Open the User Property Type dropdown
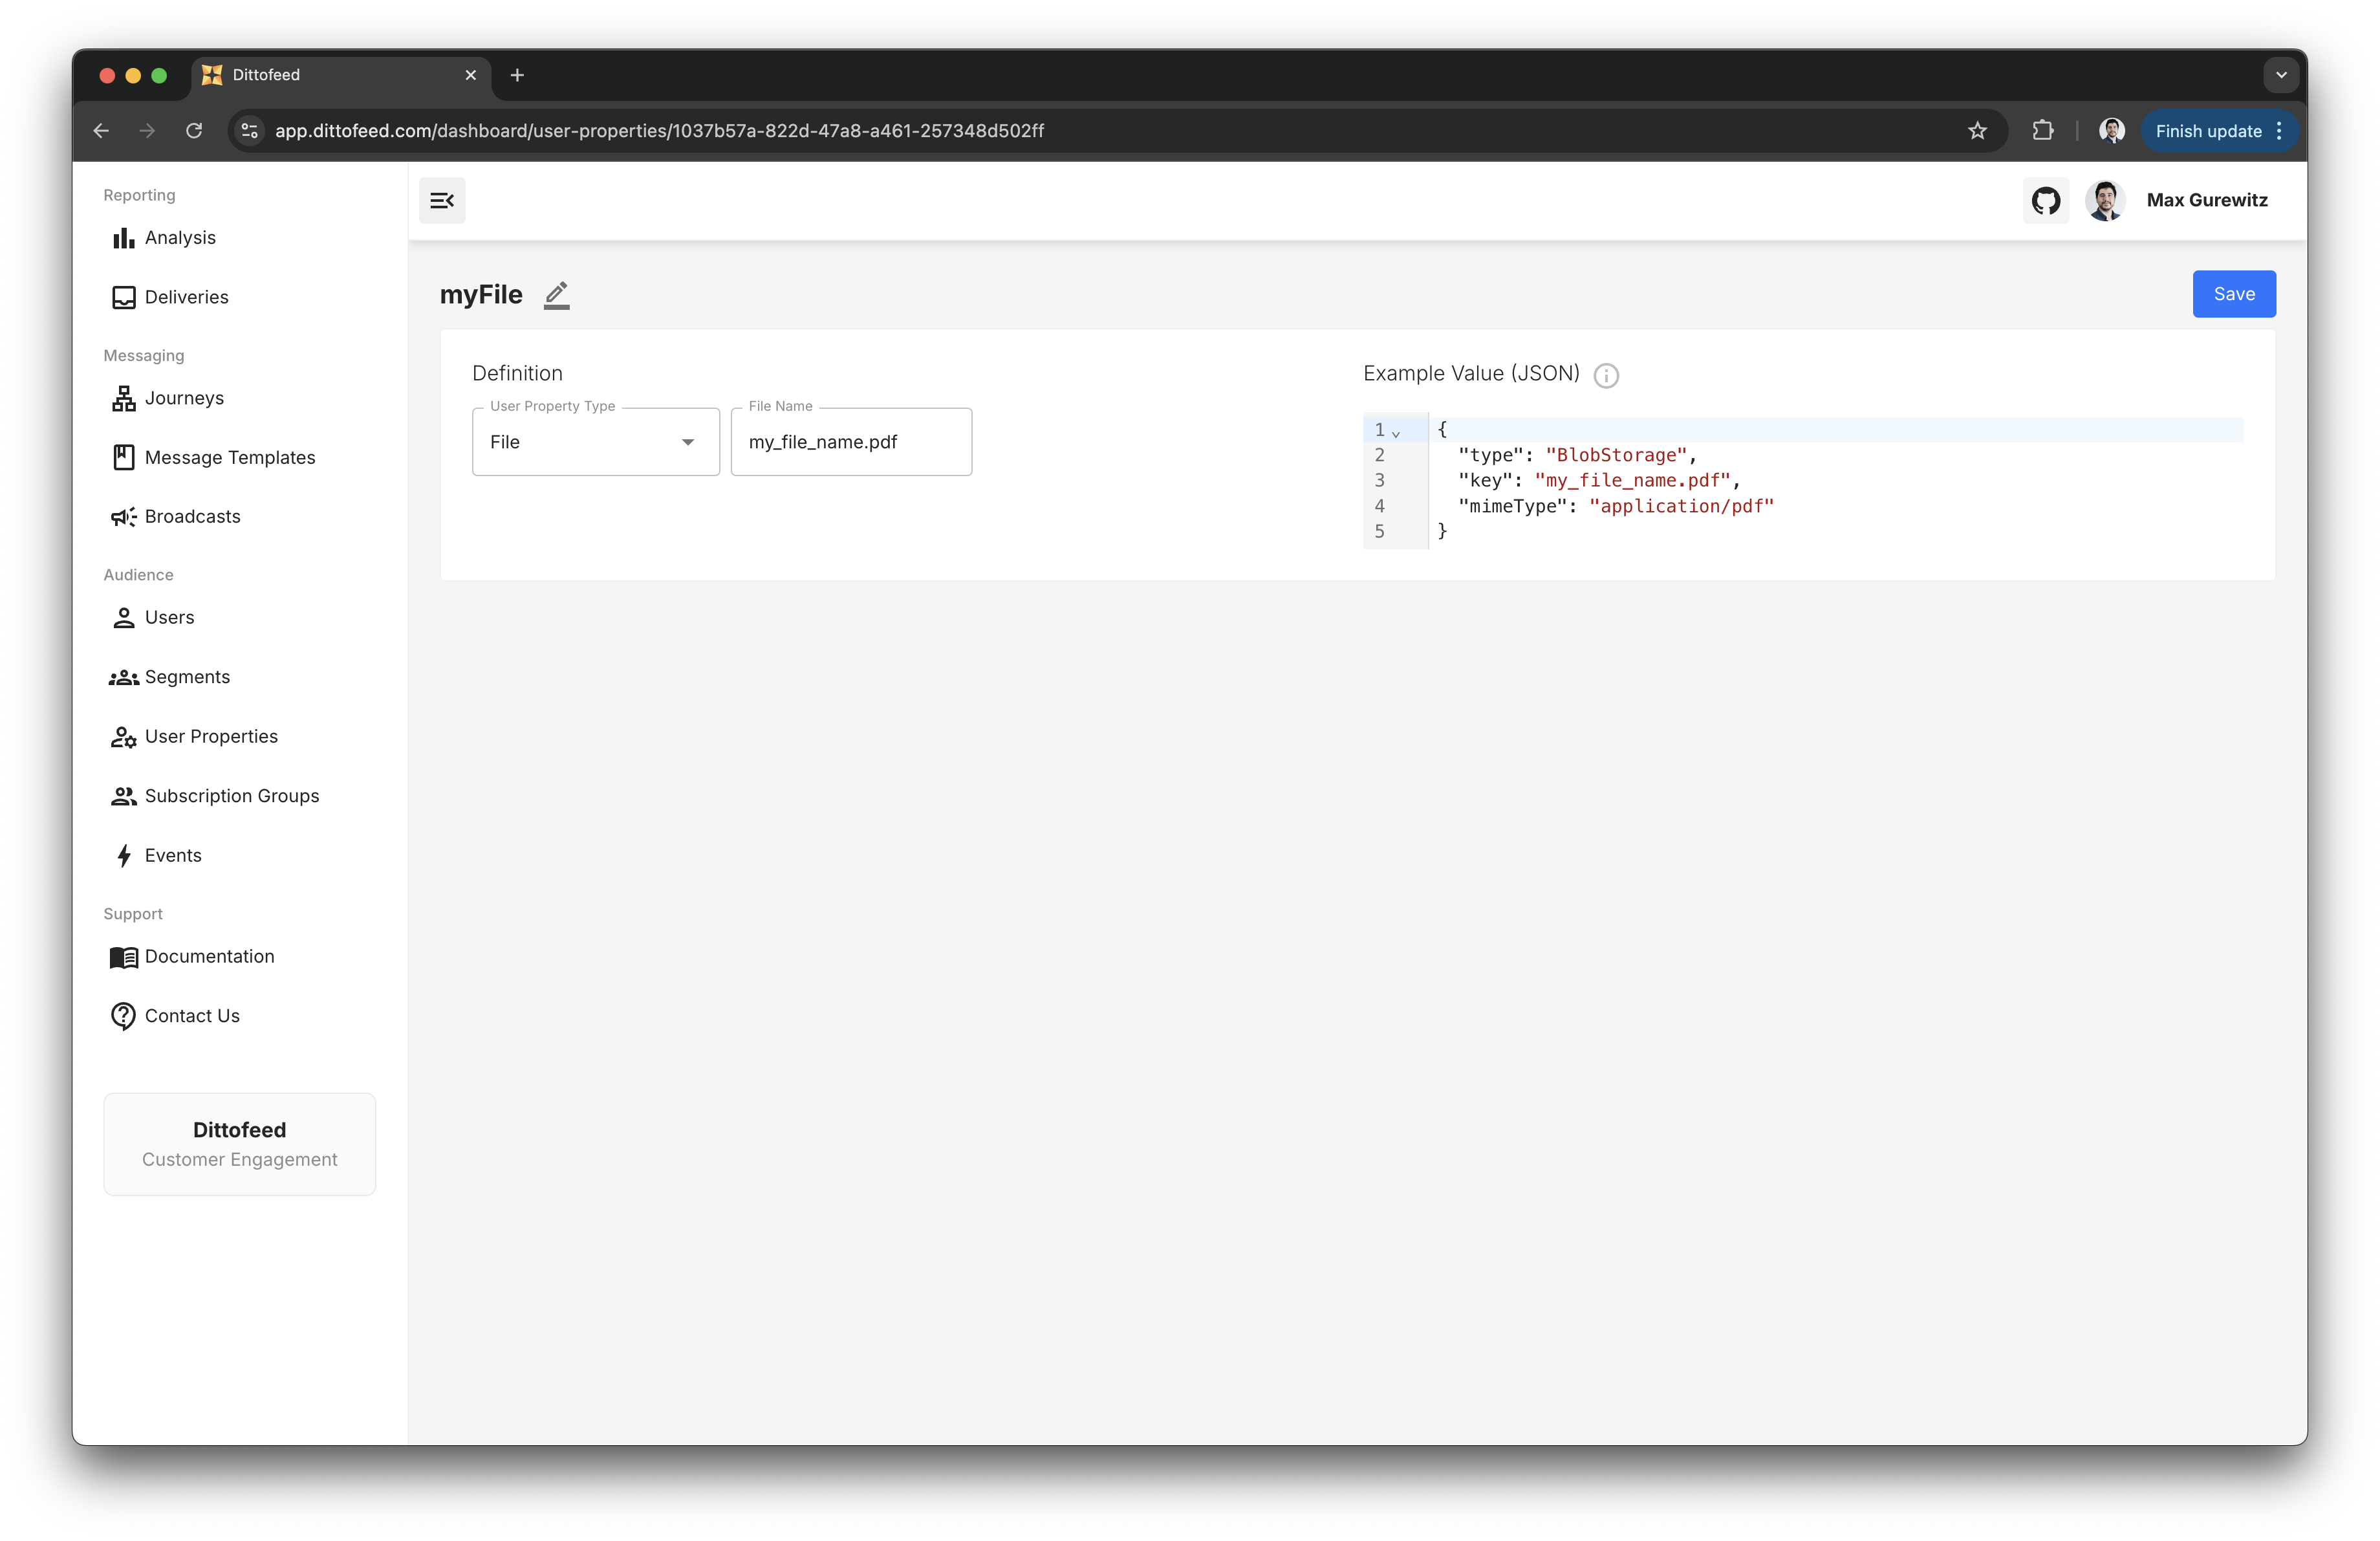 (687, 441)
